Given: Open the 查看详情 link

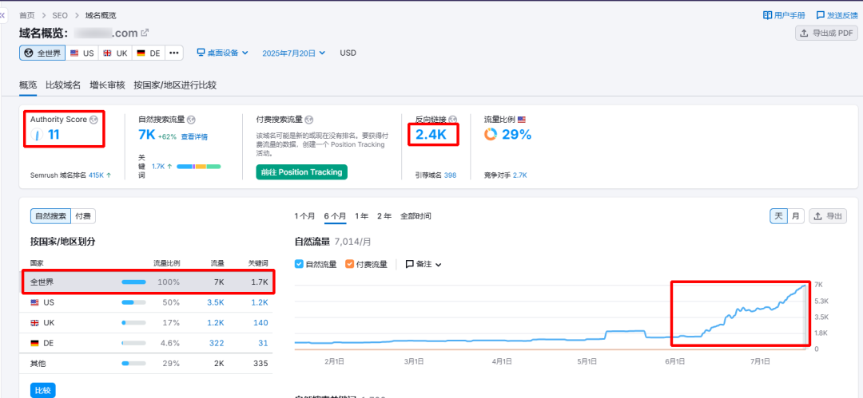Looking at the screenshot, I should click(x=194, y=136).
